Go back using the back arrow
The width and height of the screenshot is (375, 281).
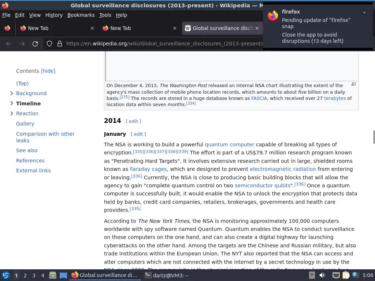[x=9, y=44]
